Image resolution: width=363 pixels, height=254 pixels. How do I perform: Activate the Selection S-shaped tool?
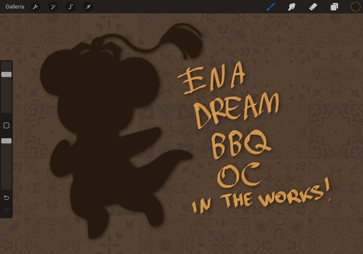pos(70,7)
